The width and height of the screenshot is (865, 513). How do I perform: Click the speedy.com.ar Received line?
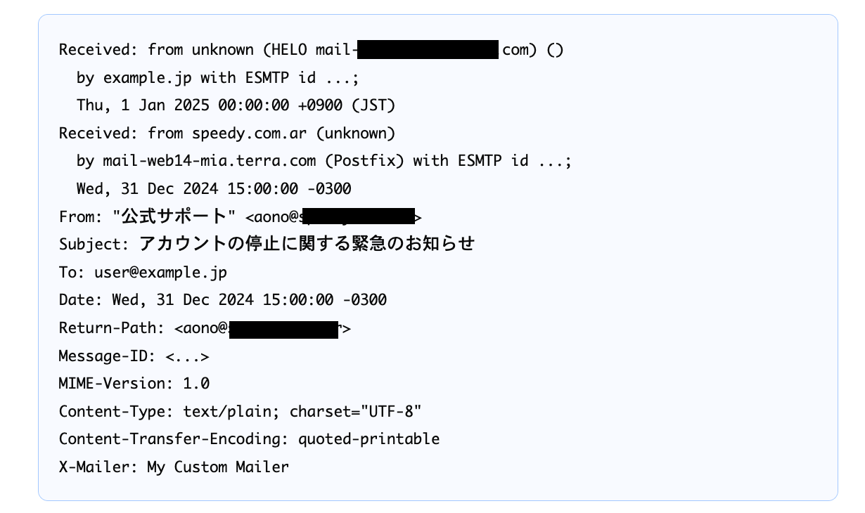(x=227, y=133)
